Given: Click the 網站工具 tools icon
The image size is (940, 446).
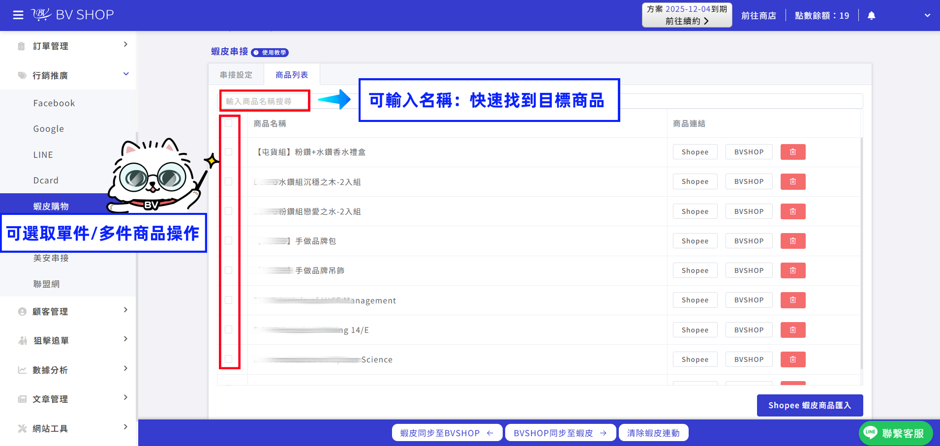Looking at the screenshot, I should point(22,428).
